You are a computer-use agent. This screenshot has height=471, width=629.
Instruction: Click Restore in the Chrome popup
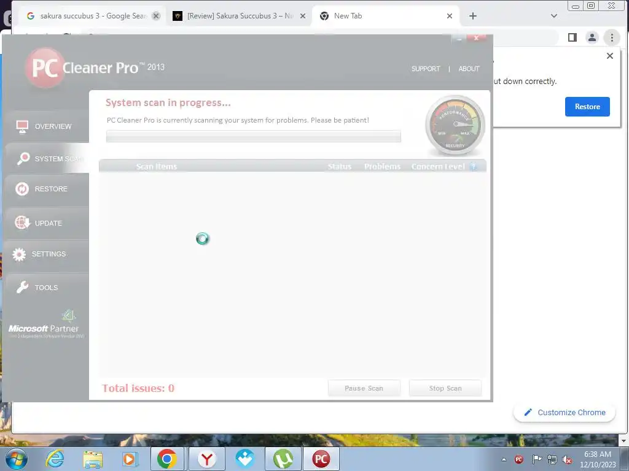[587, 107]
